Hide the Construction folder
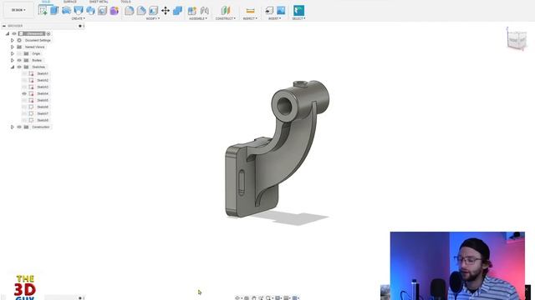The width and height of the screenshot is (535, 300). (19, 127)
